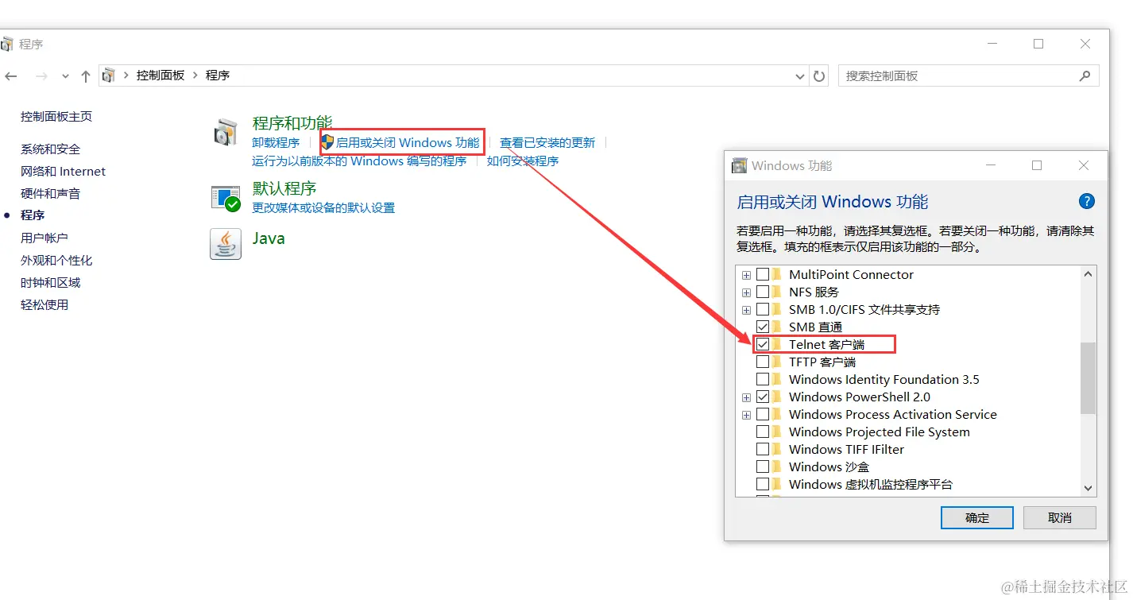This screenshot has width=1133, height=600.
Task: Click 查看已安装的更新 link
Action: [x=547, y=143]
